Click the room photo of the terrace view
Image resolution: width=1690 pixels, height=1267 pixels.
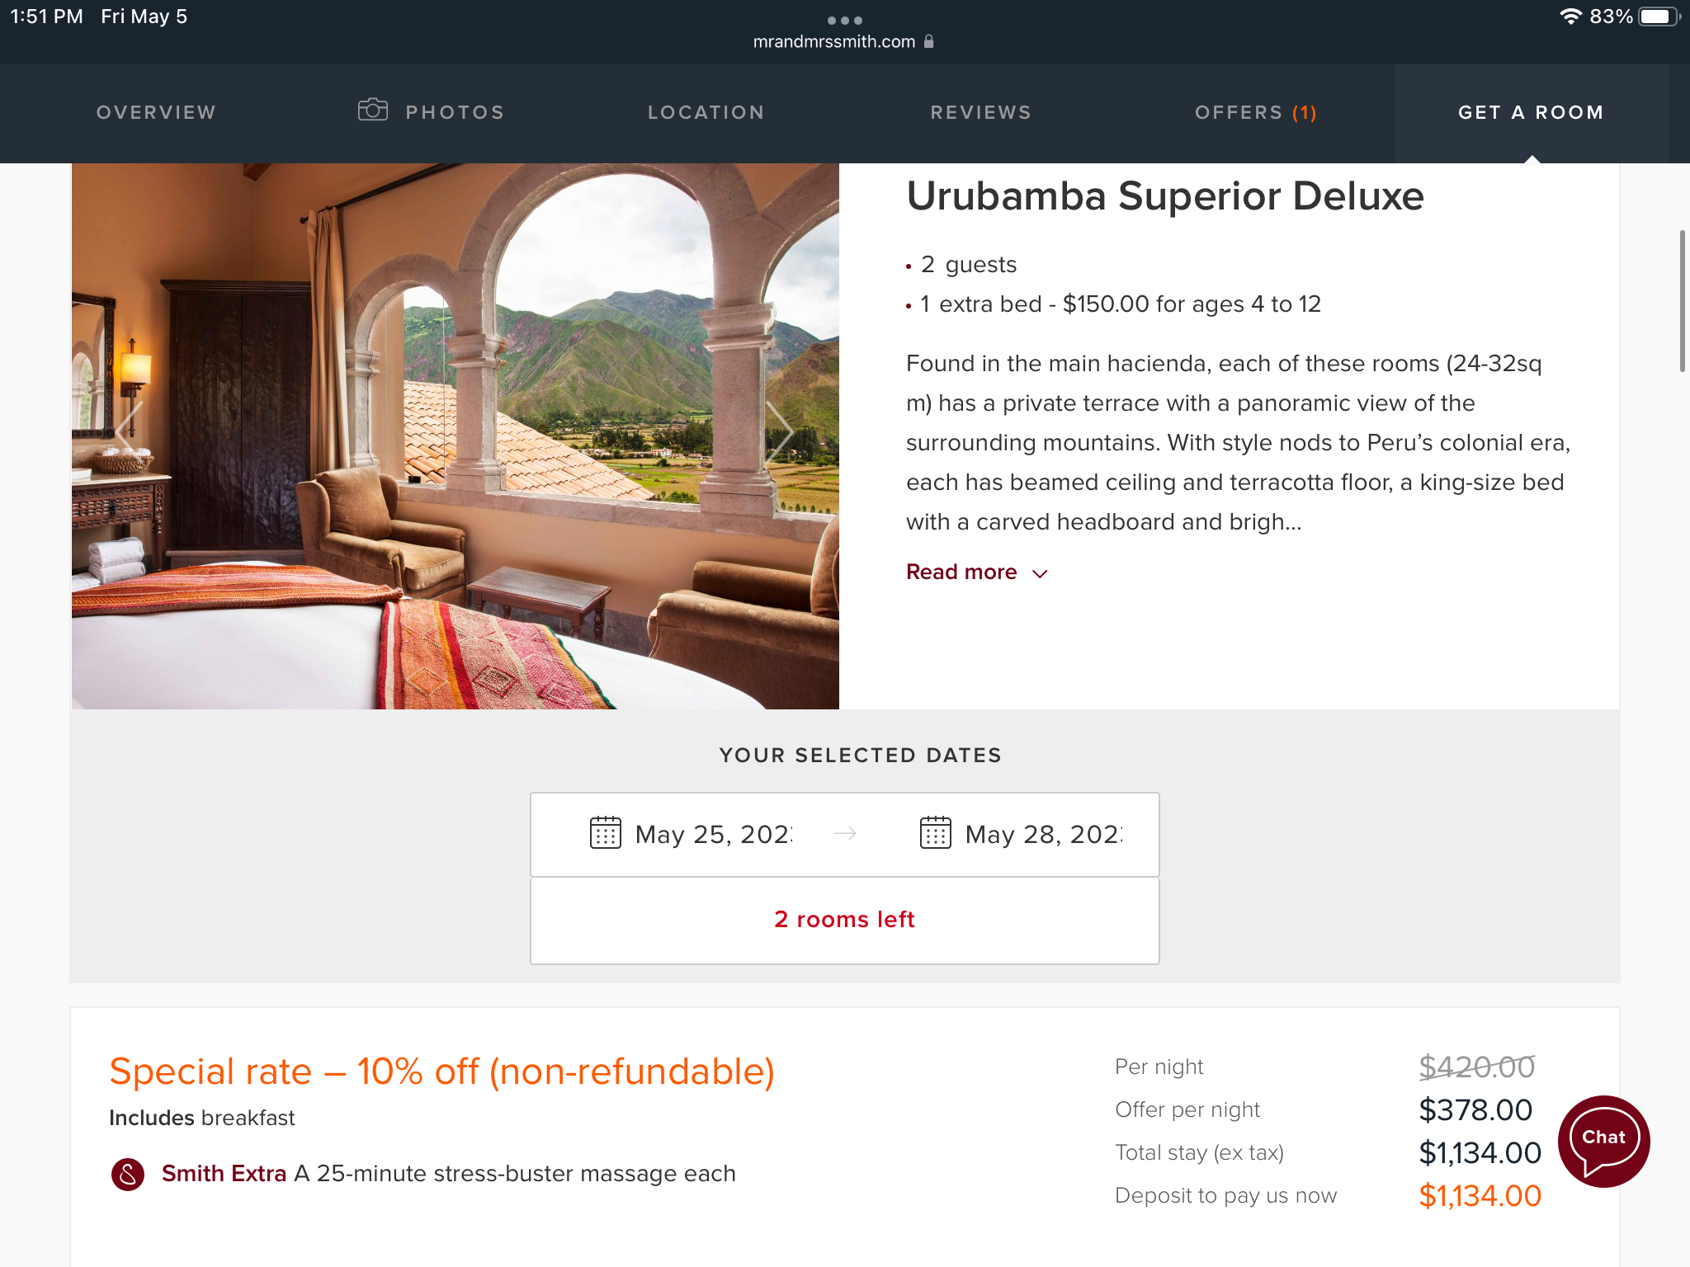456,436
